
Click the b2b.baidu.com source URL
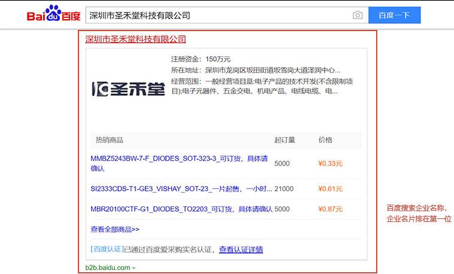click(108, 267)
